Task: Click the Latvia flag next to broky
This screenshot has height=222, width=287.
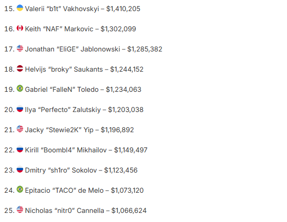Action: pos(20,69)
